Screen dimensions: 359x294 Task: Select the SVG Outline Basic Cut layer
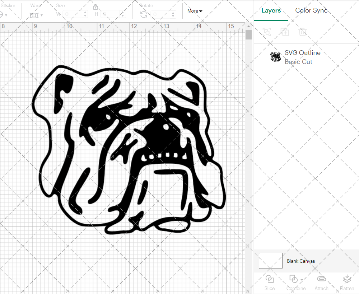pos(302,57)
